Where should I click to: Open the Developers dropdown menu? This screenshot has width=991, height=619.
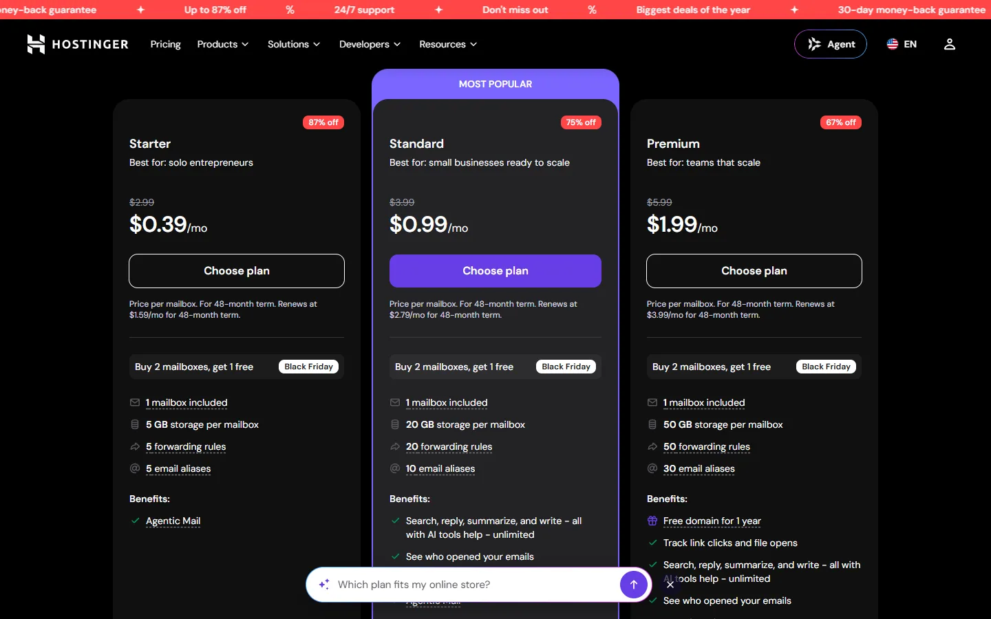tap(370, 44)
